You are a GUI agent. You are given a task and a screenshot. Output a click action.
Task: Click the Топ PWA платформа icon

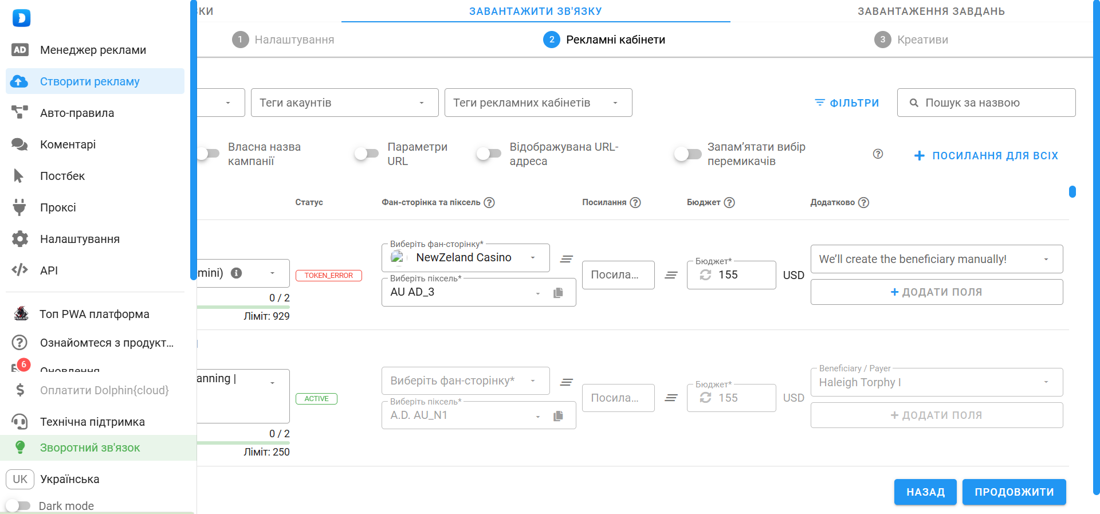[x=21, y=313]
